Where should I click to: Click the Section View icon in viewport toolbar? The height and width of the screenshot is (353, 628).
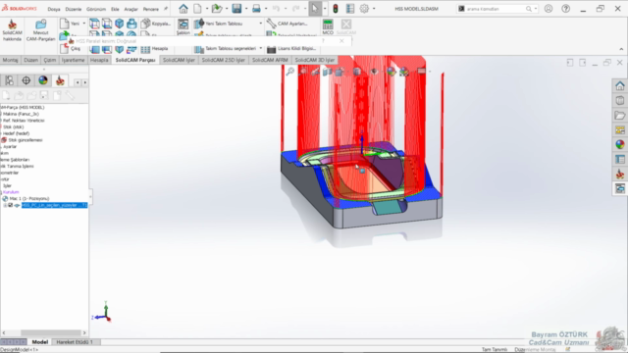point(327,72)
